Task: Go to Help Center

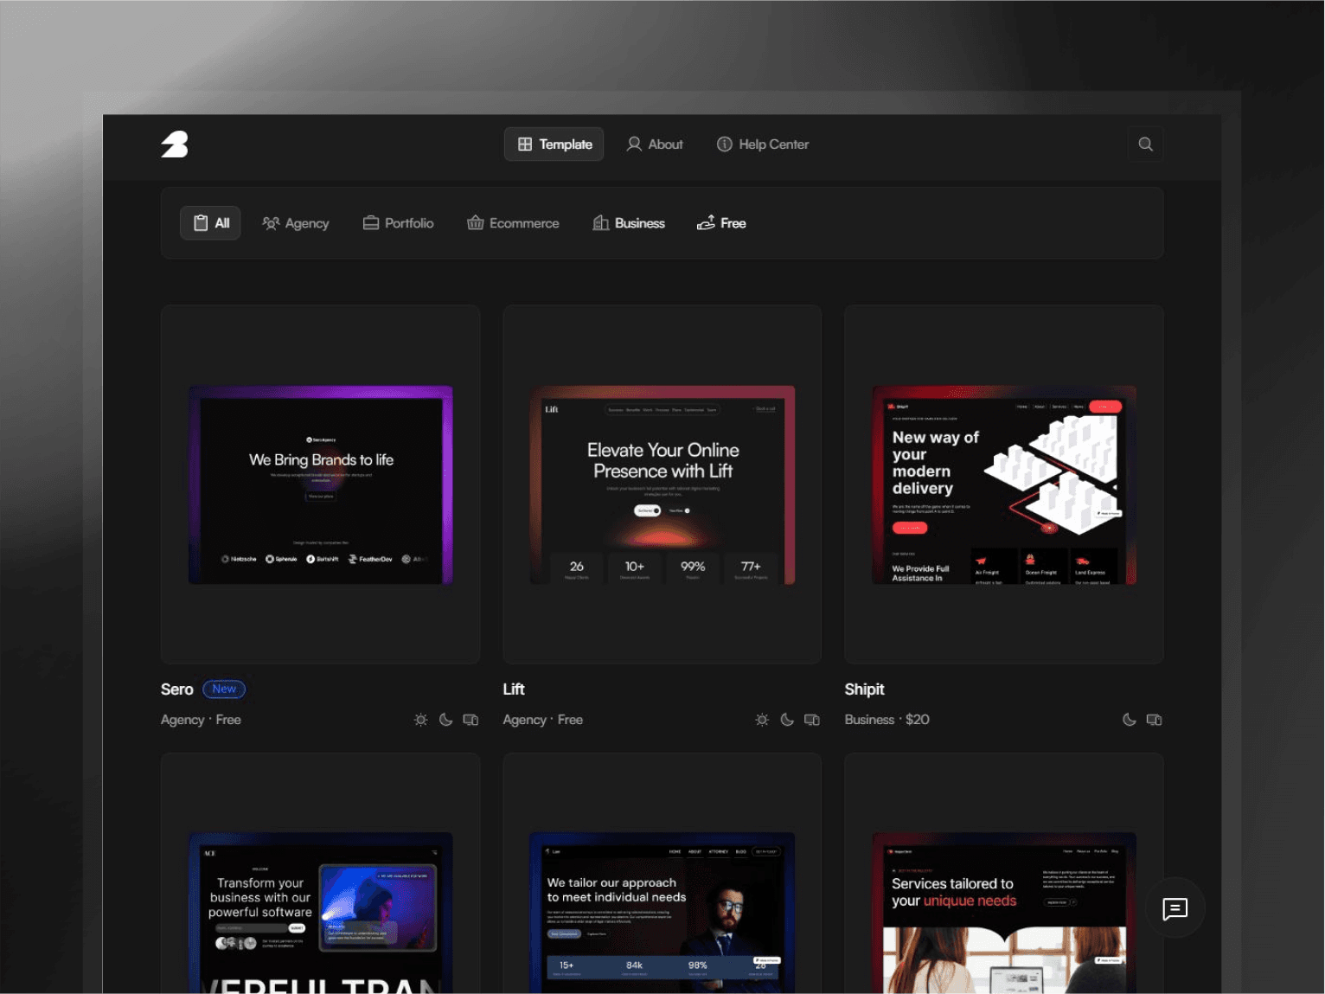Action: 763,144
